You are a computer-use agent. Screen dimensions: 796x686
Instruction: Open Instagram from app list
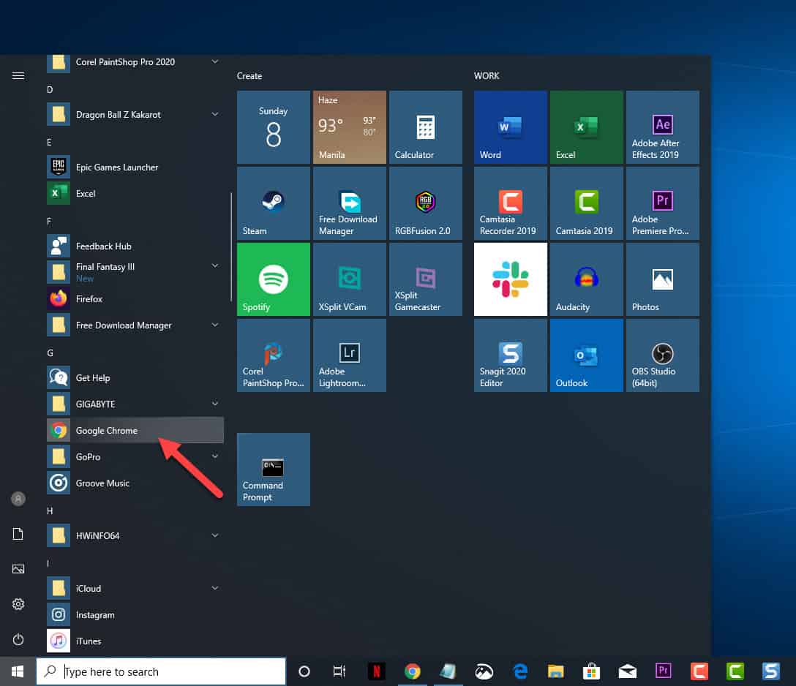(x=135, y=615)
